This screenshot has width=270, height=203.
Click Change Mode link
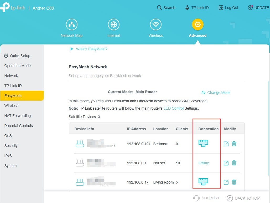click(216, 93)
